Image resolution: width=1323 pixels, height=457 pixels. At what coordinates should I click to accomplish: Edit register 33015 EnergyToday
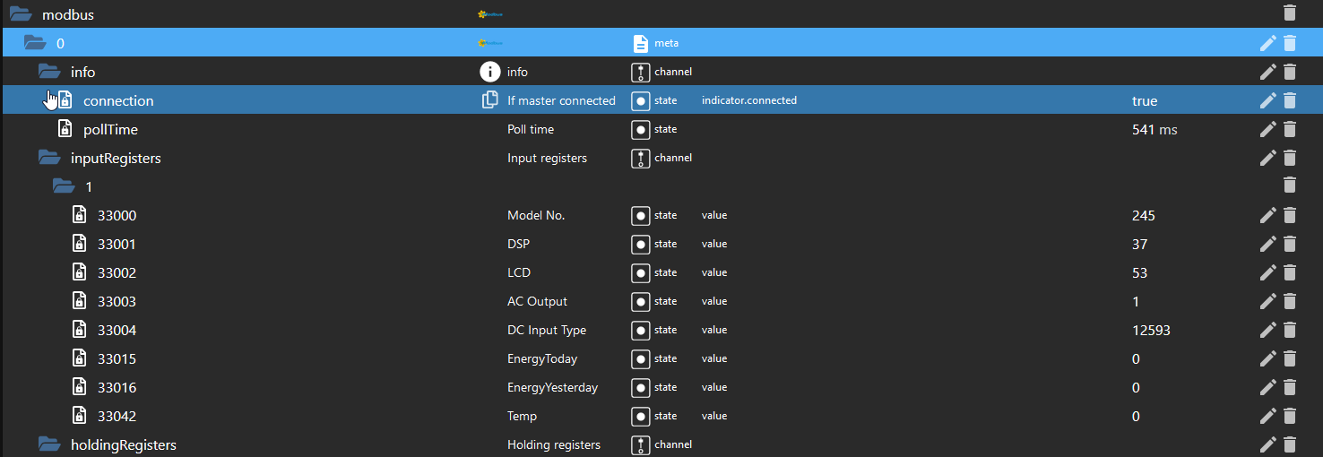point(1267,358)
